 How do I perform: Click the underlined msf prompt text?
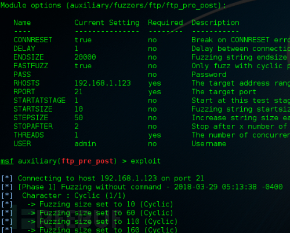click(x=7, y=161)
